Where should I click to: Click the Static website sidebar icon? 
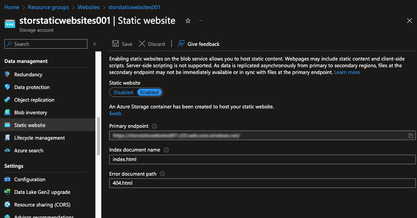click(x=8, y=125)
